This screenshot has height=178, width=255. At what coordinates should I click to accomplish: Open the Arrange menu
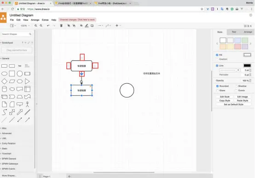coord(35,20)
